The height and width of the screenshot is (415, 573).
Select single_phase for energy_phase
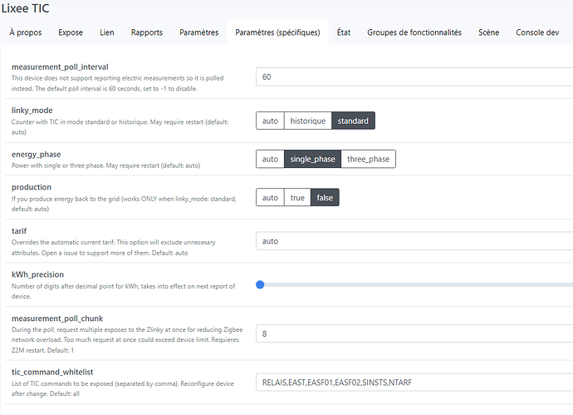311,159
